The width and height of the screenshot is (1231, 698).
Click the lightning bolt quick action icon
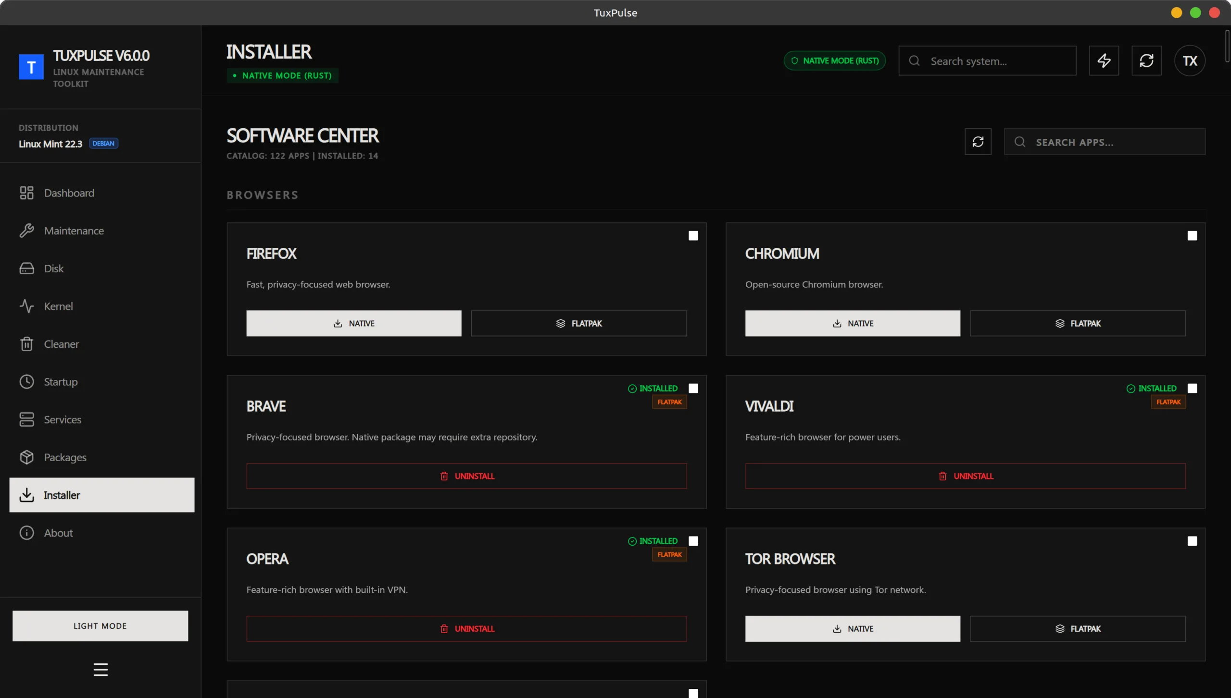point(1104,61)
